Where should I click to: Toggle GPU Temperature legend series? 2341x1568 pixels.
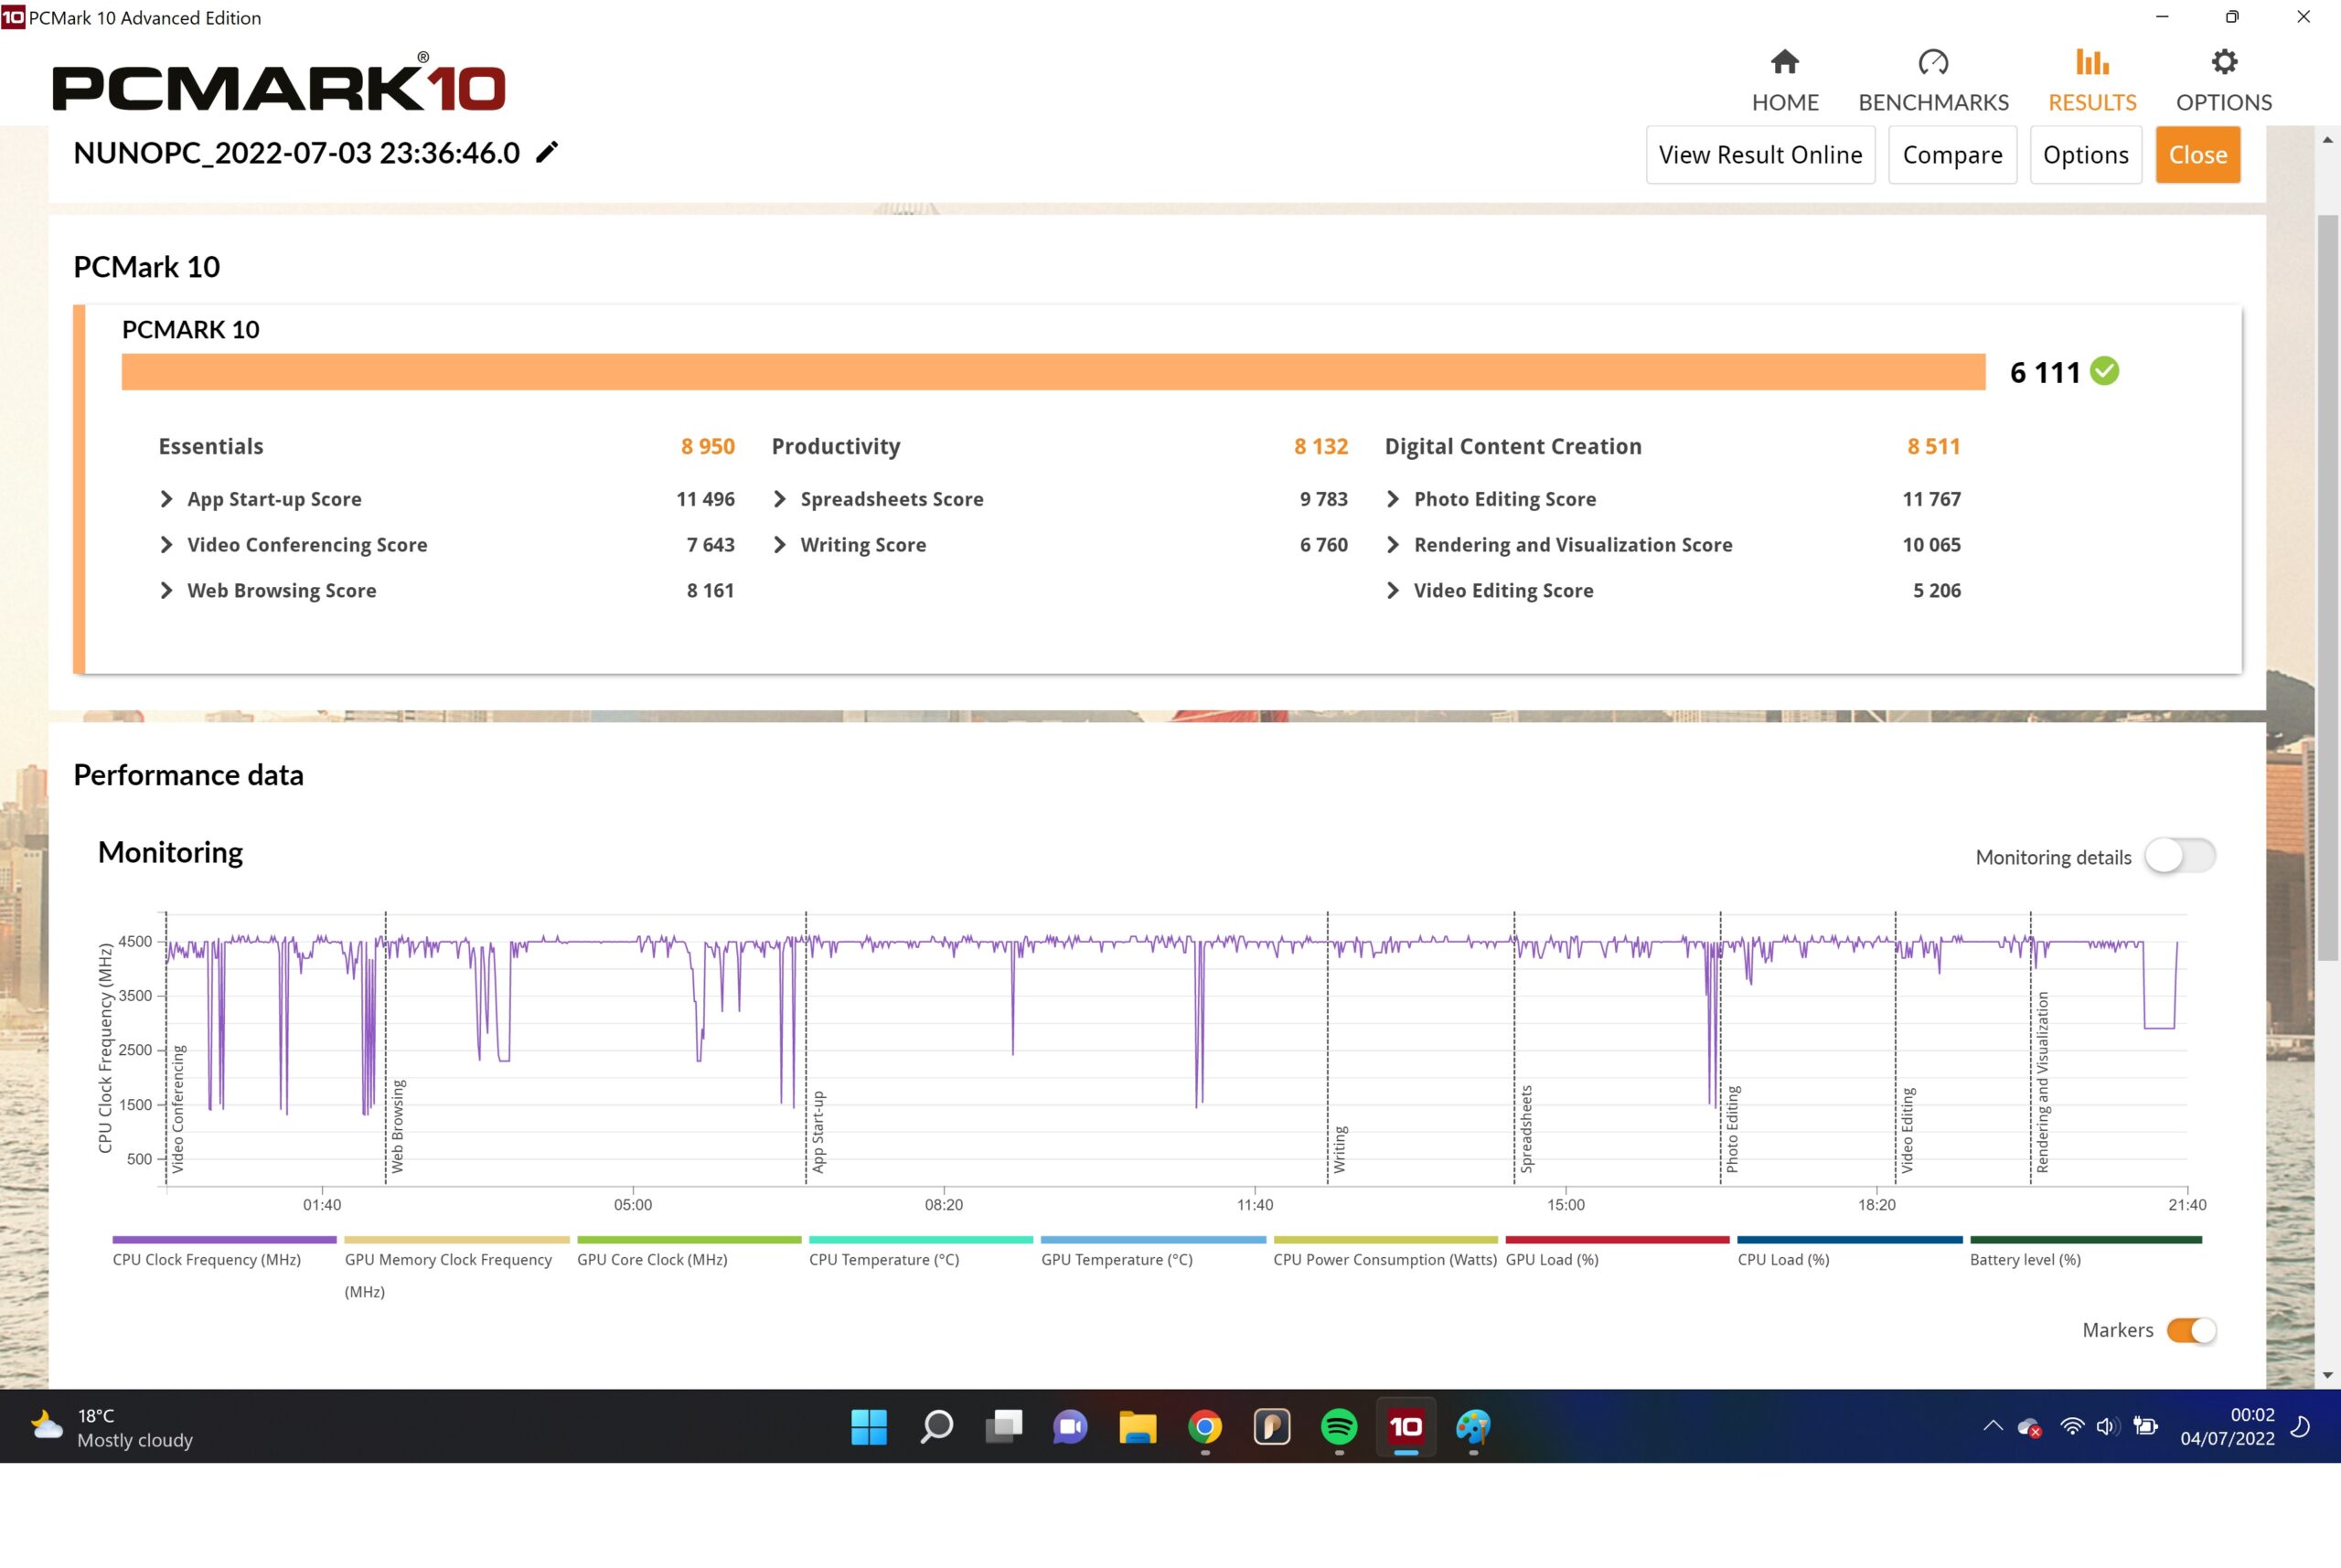click(x=1153, y=1253)
